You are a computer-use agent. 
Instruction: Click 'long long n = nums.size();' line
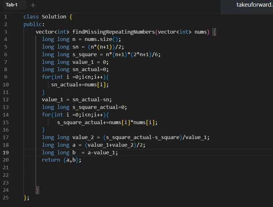(x=81, y=39)
